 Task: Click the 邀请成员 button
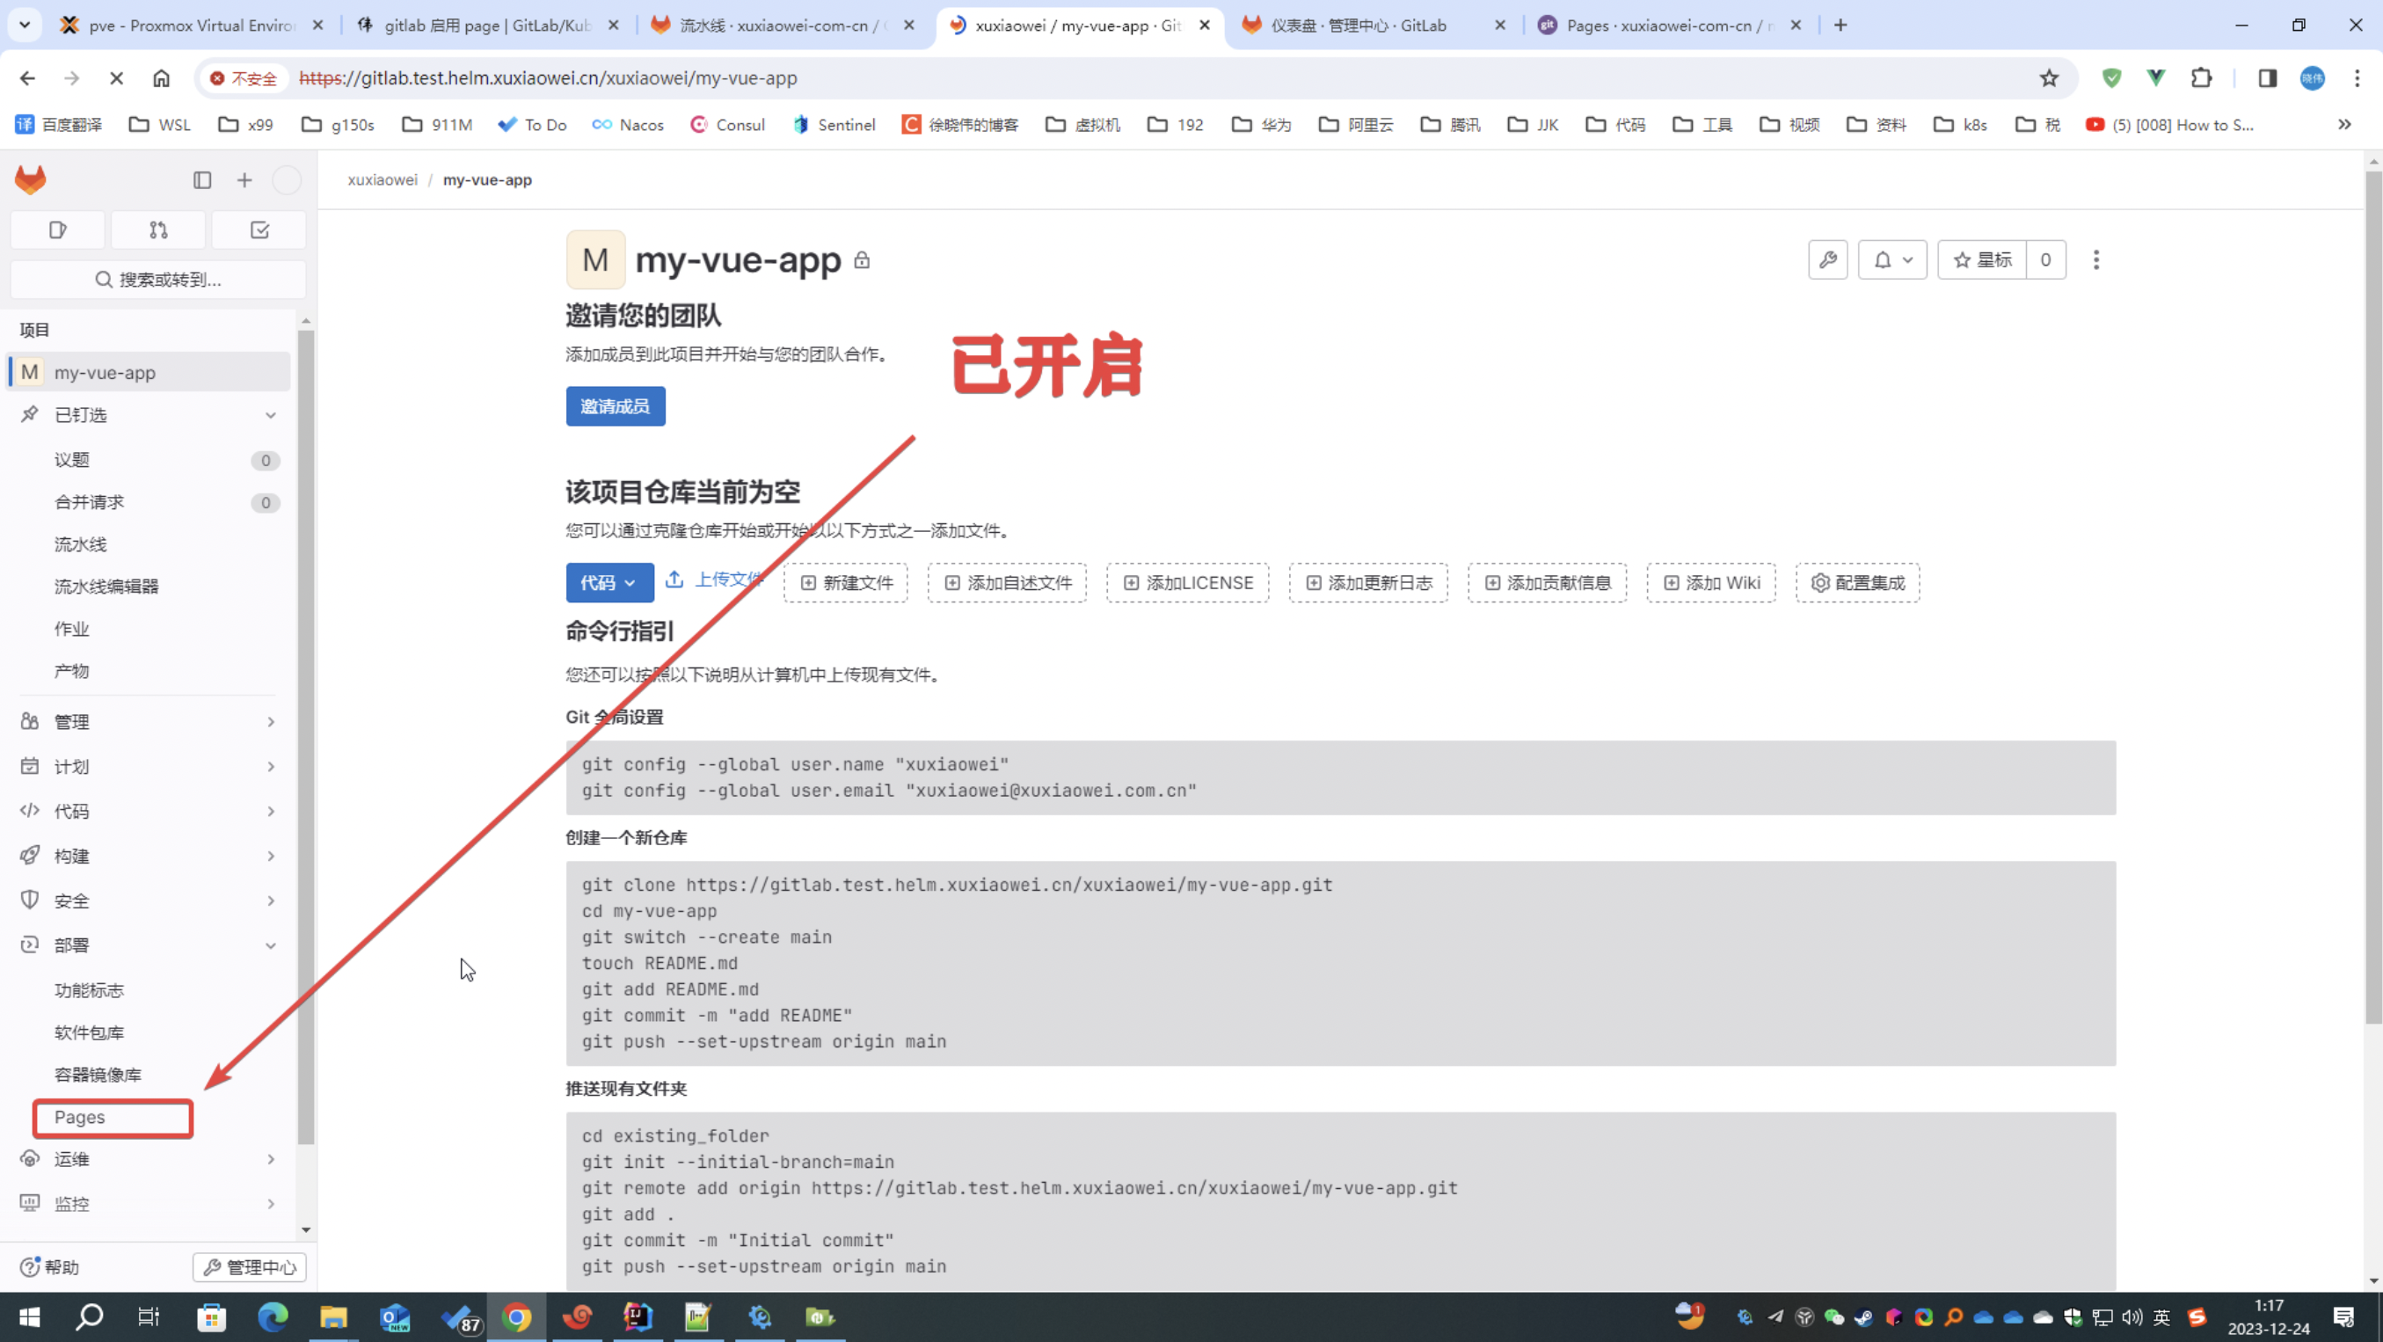[614, 406]
